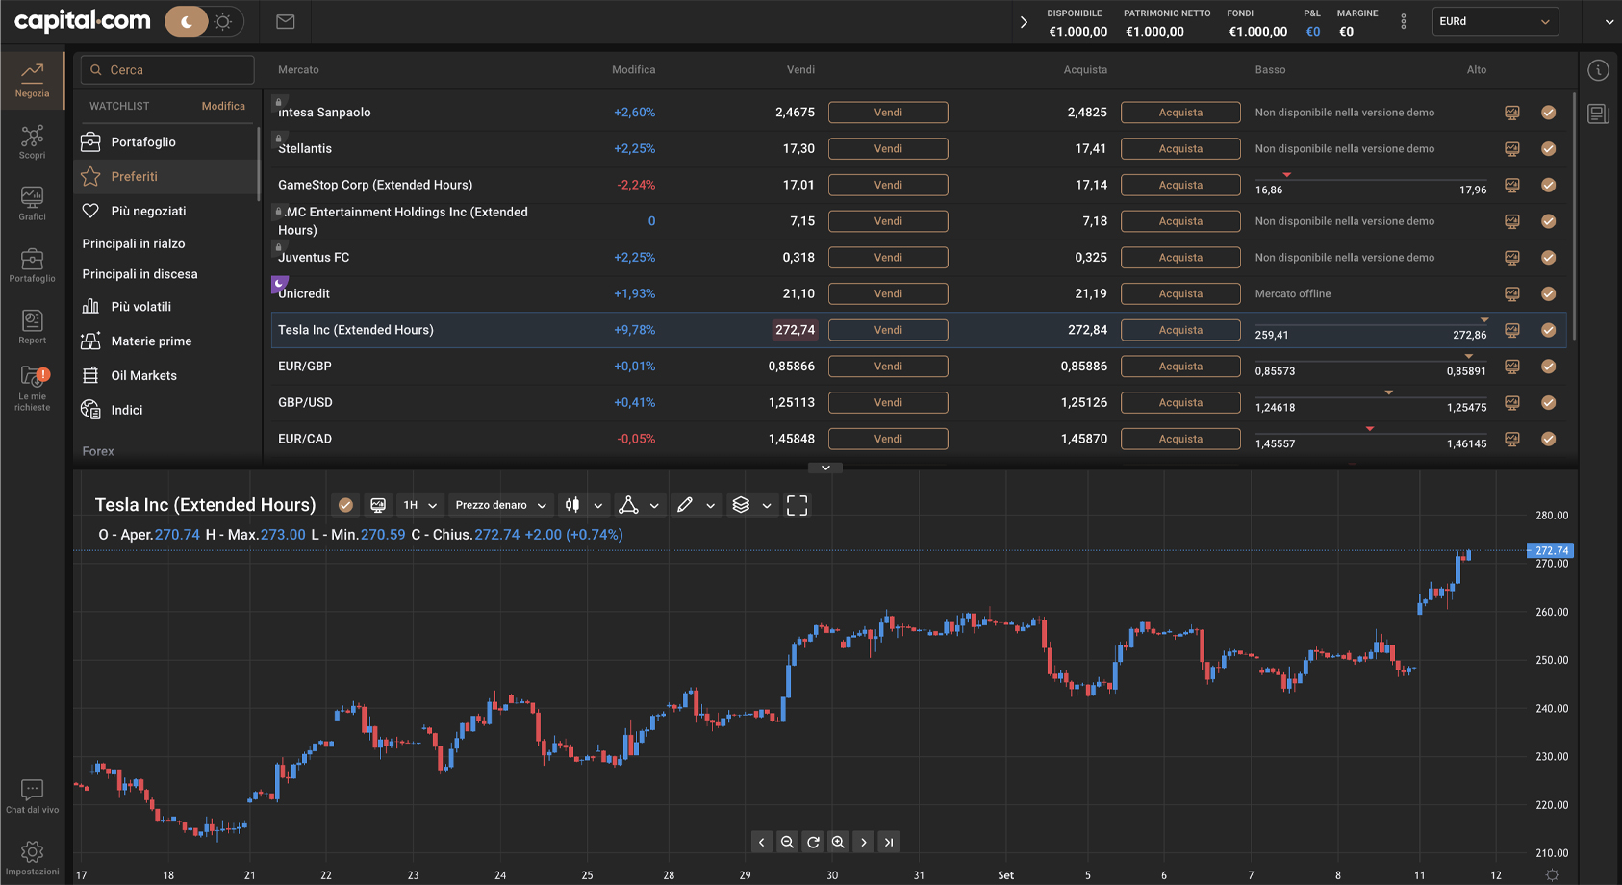Click the mail inbox icon in header
The height and width of the screenshot is (885, 1622).
point(286,21)
